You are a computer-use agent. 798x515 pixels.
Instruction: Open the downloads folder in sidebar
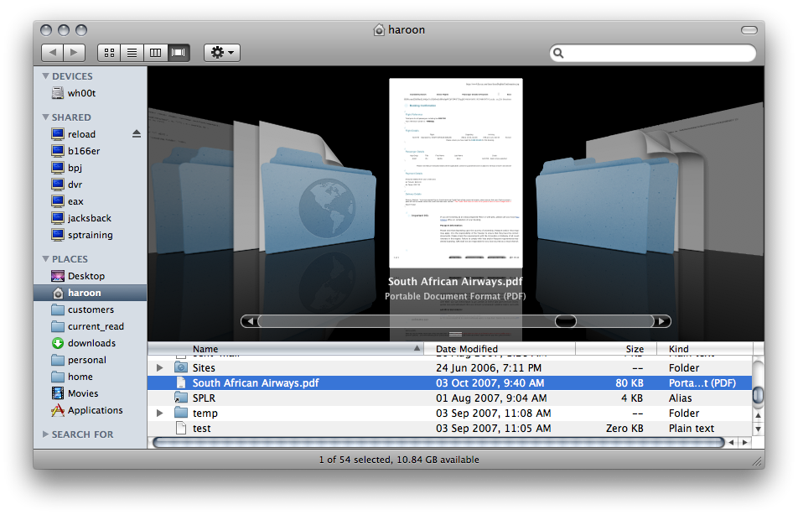[91, 343]
